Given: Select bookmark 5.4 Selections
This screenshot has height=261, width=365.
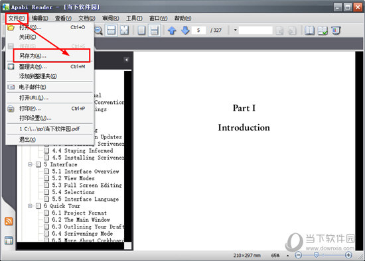Looking at the screenshot, I should click(x=73, y=192).
